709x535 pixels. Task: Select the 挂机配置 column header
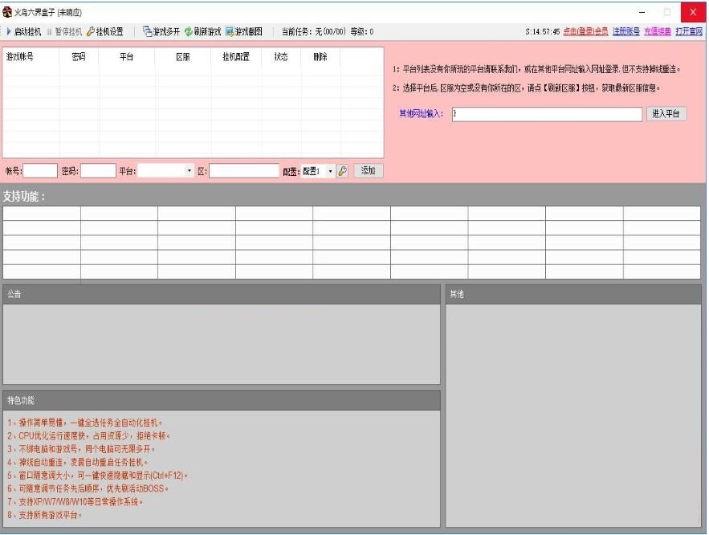[x=235, y=57]
